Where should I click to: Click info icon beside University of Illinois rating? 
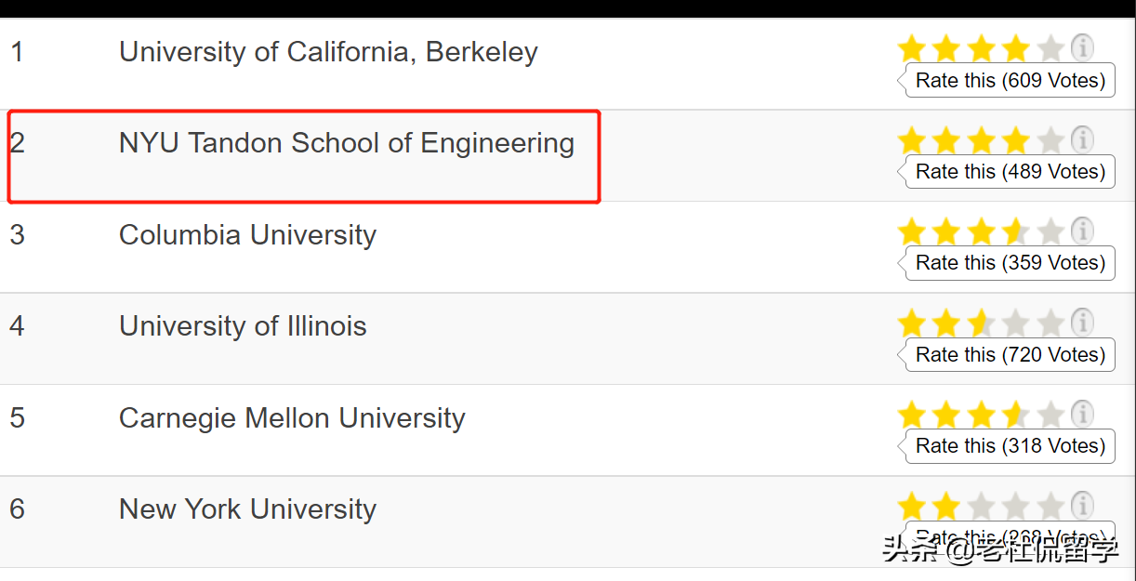coord(1081,323)
